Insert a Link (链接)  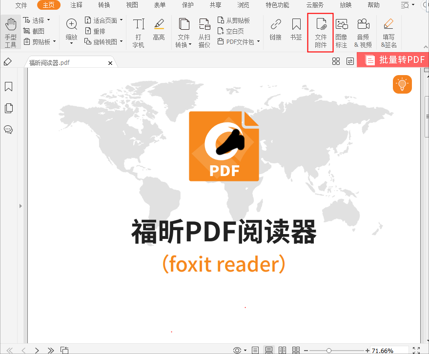276,29
